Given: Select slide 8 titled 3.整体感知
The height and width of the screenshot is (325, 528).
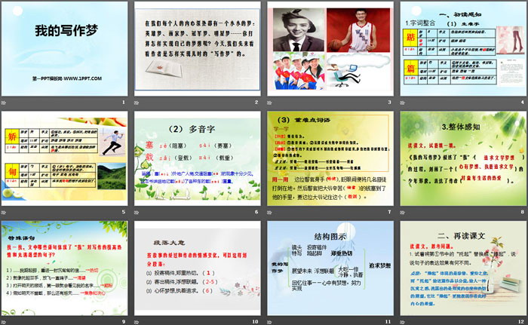Looking at the screenshot, I should [x=463, y=158].
